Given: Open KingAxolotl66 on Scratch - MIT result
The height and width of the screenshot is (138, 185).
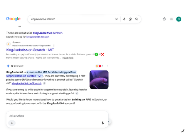Looking at the screenshot, I should pyautogui.click(x=30, y=50).
